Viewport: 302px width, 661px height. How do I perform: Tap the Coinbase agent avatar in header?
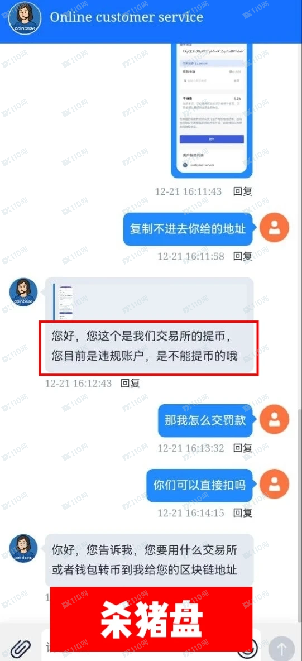coord(25,18)
